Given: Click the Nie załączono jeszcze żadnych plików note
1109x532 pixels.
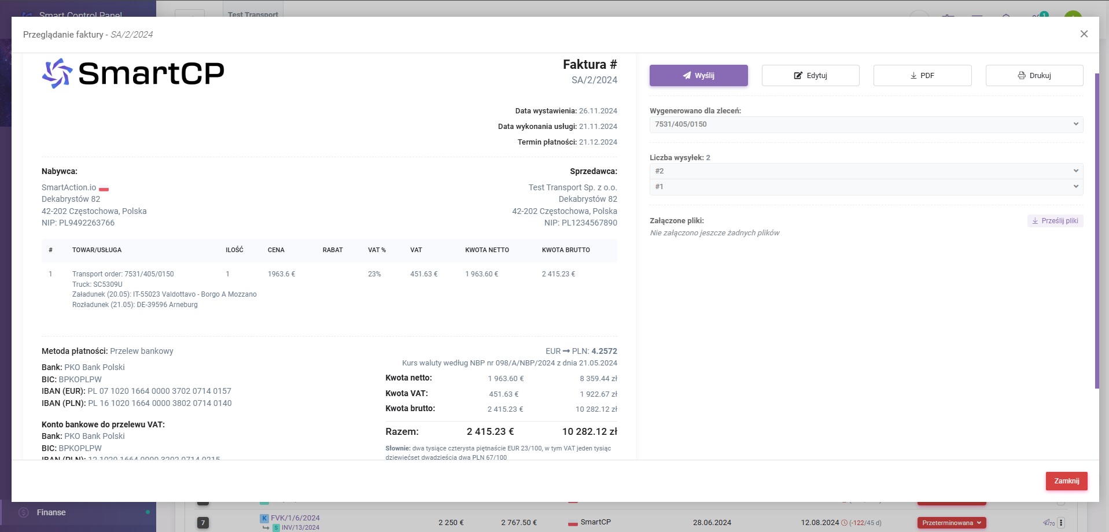Looking at the screenshot, I should [714, 233].
